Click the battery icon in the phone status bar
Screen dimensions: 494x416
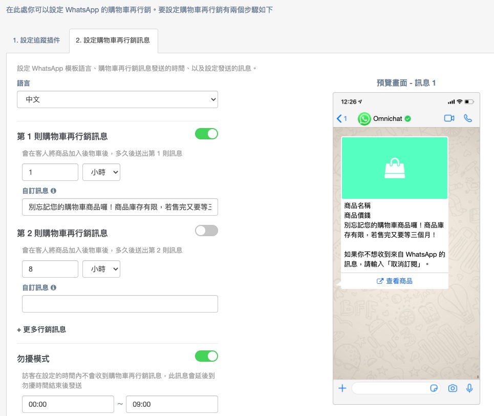coord(469,101)
